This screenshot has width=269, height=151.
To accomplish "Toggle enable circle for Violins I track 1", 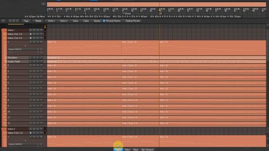I will click(5, 42).
